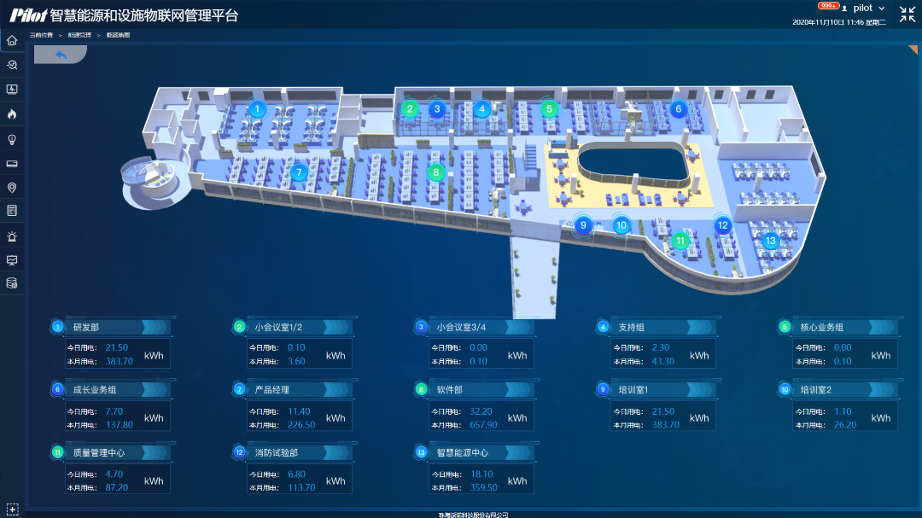922x518 pixels.
Task: Click the 能耗地图 breadcrumb
Action: [x=118, y=35]
